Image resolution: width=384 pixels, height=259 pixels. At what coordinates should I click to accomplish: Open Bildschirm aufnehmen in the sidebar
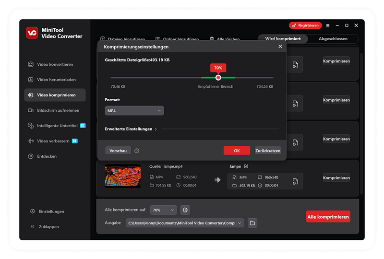(x=55, y=110)
